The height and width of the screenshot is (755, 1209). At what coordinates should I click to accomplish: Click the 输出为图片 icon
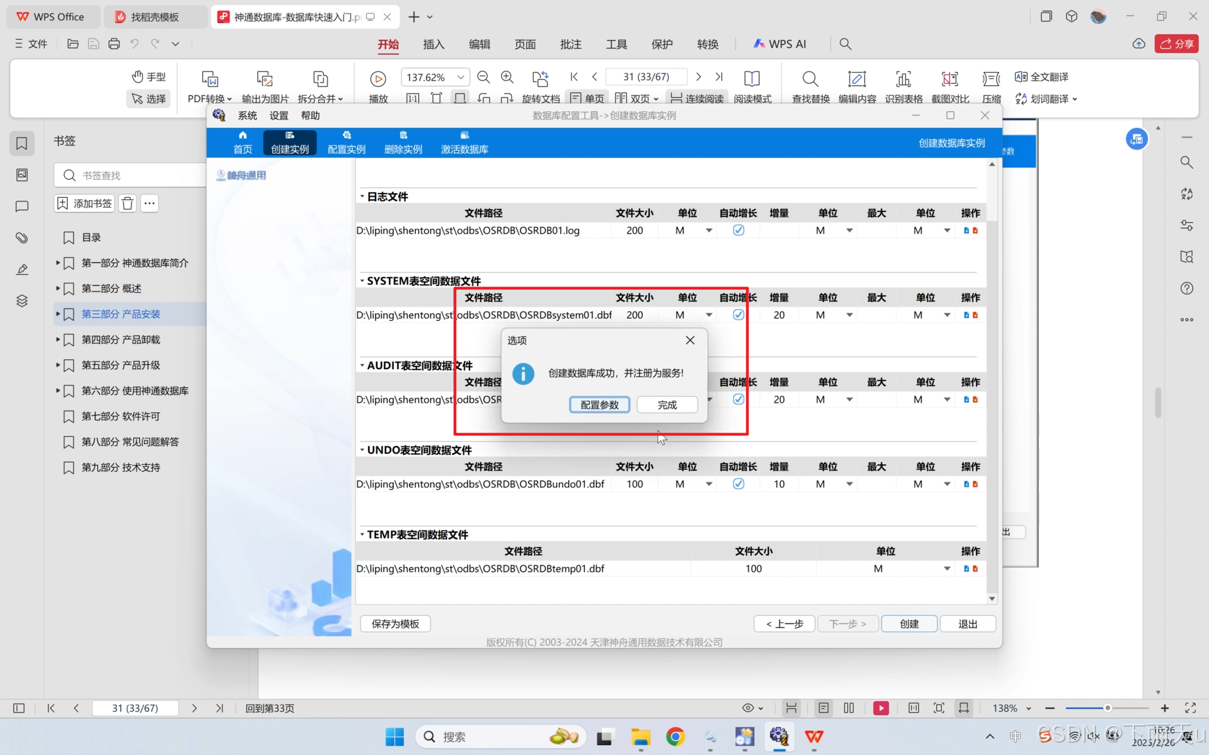point(264,79)
